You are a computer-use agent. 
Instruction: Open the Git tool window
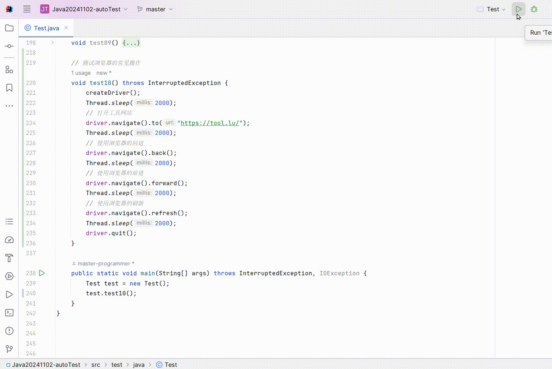tap(9, 349)
